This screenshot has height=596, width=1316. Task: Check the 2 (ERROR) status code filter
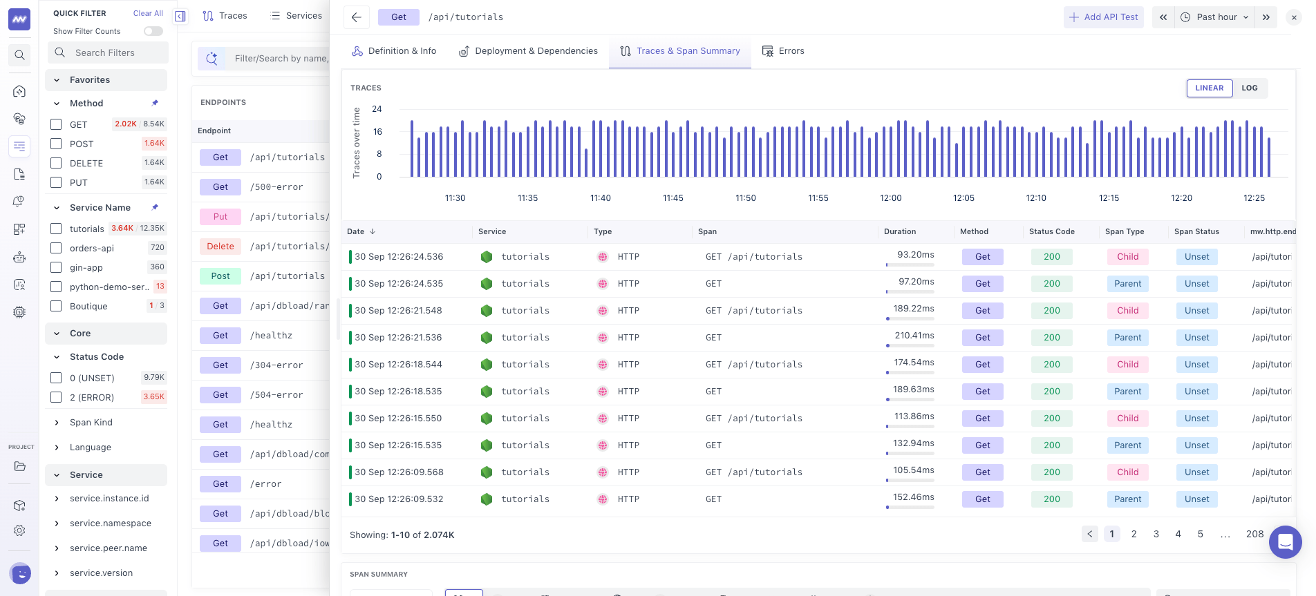click(57, 397)
